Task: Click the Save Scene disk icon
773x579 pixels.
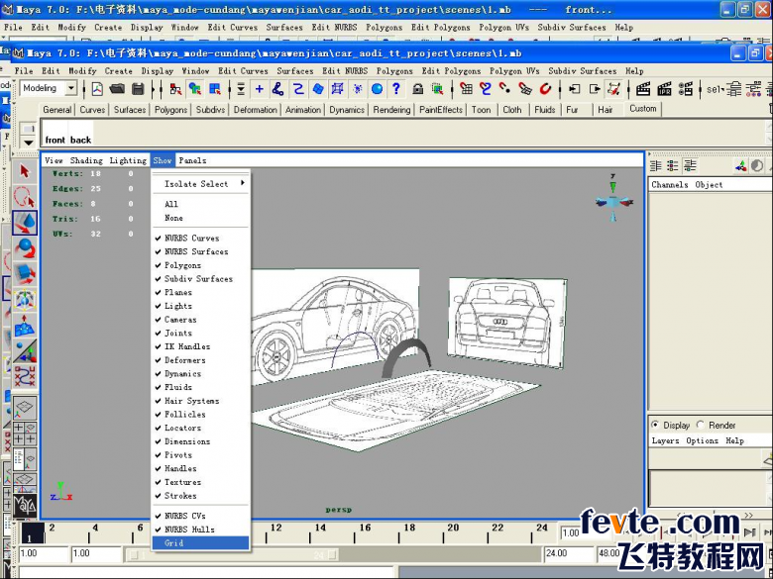Action: (x=138, y=89)
